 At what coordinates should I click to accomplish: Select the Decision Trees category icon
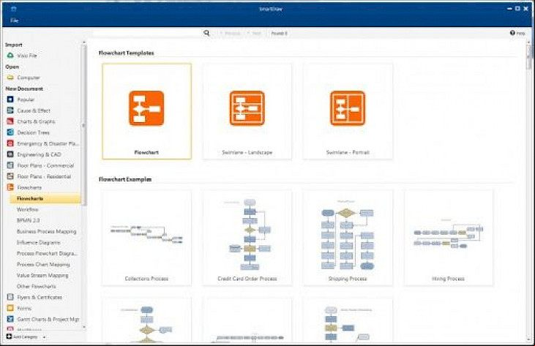[10, 132]
